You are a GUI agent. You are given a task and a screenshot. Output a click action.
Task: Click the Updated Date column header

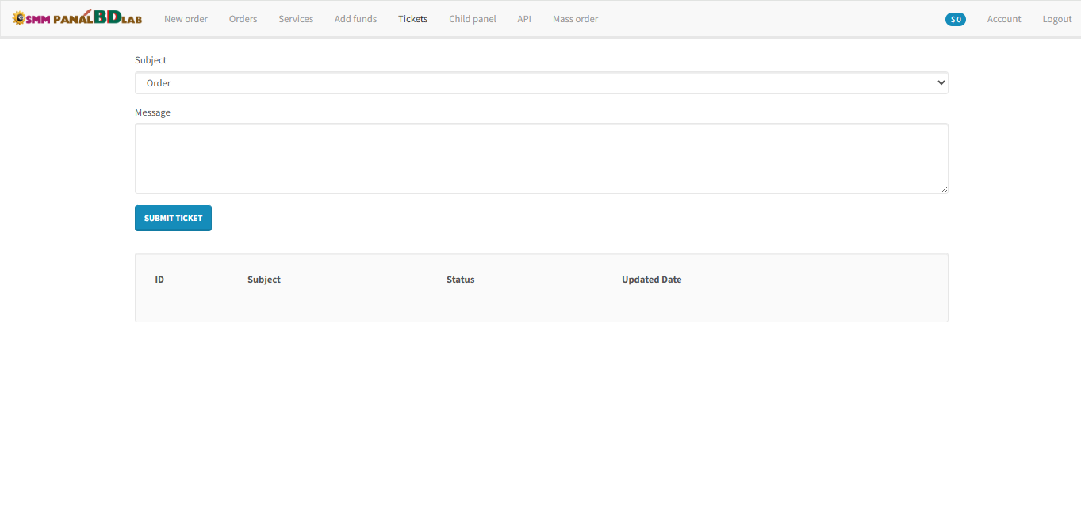click(x=651, y=280)
